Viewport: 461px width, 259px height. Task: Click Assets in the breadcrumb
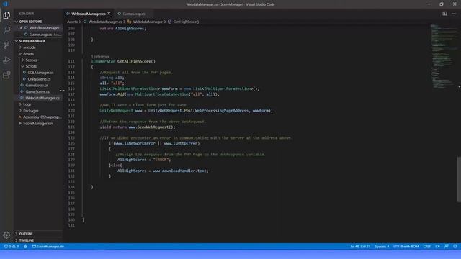pyautogui.click(x=72, y=22)
